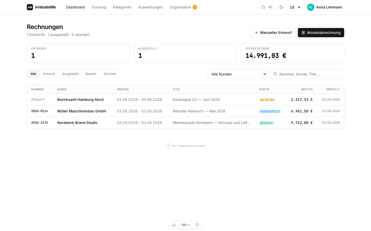Start the Monatsabrechnung
This screenshot has width=371, height=231.
pos(321,33)
